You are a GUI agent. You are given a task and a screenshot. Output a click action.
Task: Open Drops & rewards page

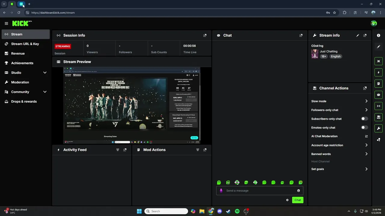tap(26, 101)
